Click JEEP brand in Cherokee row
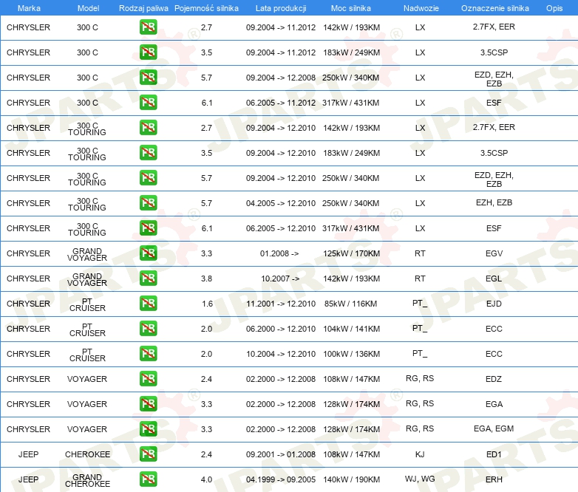 [x=28, y=454]
